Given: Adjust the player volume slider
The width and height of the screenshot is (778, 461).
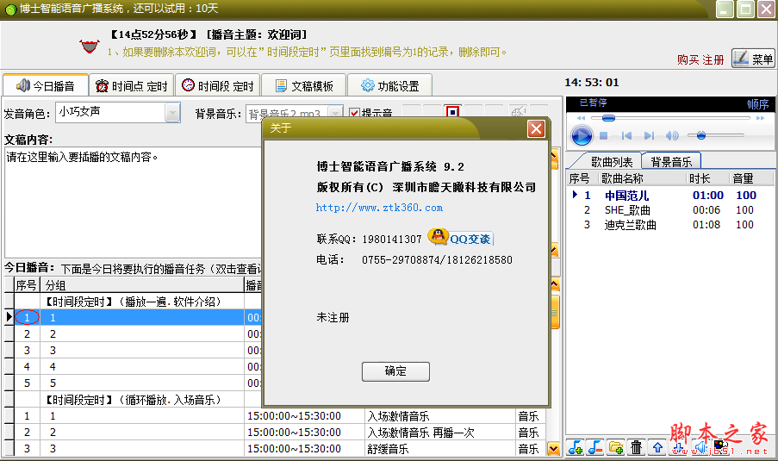Looking at the screenshot, I should (715, 135).
